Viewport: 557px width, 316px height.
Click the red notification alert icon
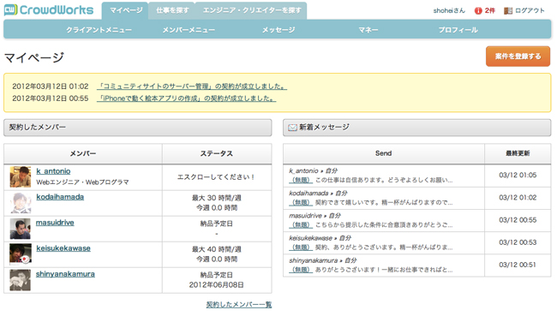point(478,10)
